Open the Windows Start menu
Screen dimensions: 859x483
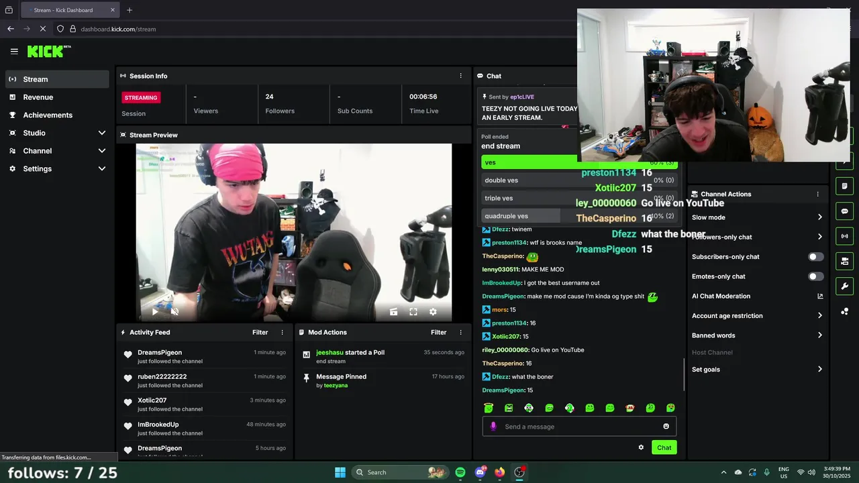tap(340, 472)
